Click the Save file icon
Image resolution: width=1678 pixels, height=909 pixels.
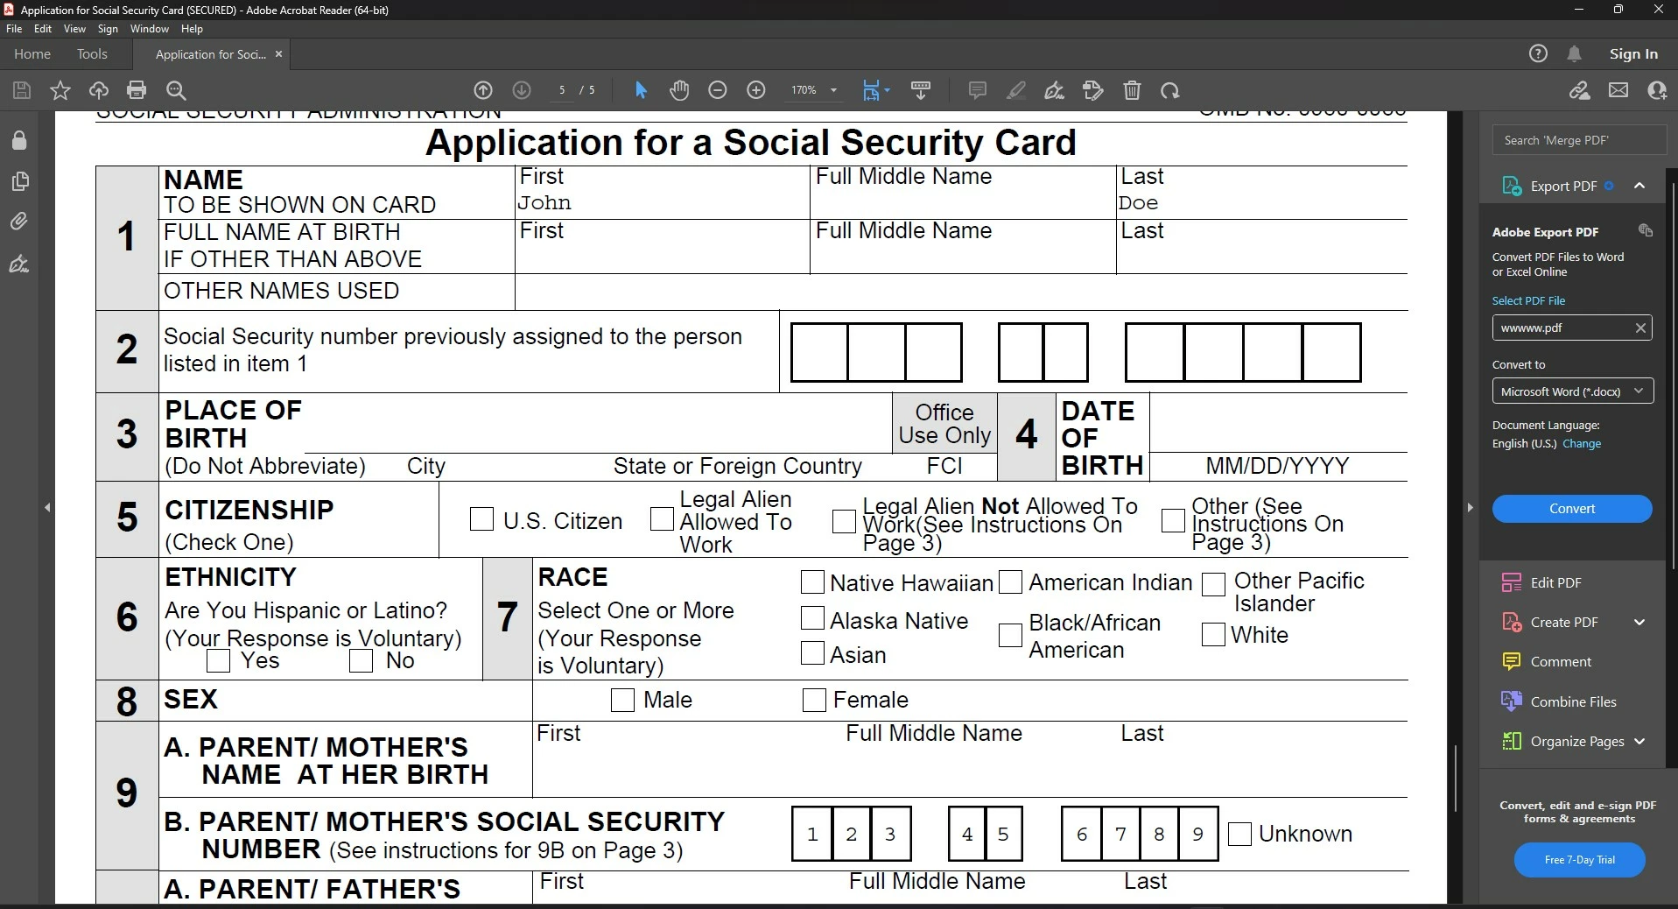pos(22,90)
